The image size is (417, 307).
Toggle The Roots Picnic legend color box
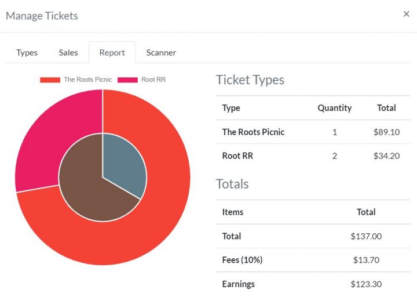50,80
